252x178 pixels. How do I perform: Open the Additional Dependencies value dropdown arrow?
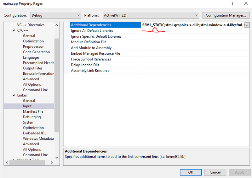tap(247, 25)
